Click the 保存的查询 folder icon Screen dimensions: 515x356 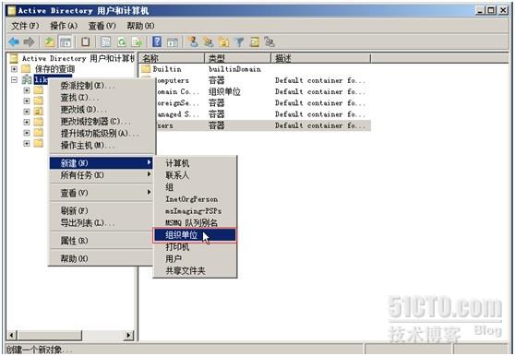click(26, 69)
